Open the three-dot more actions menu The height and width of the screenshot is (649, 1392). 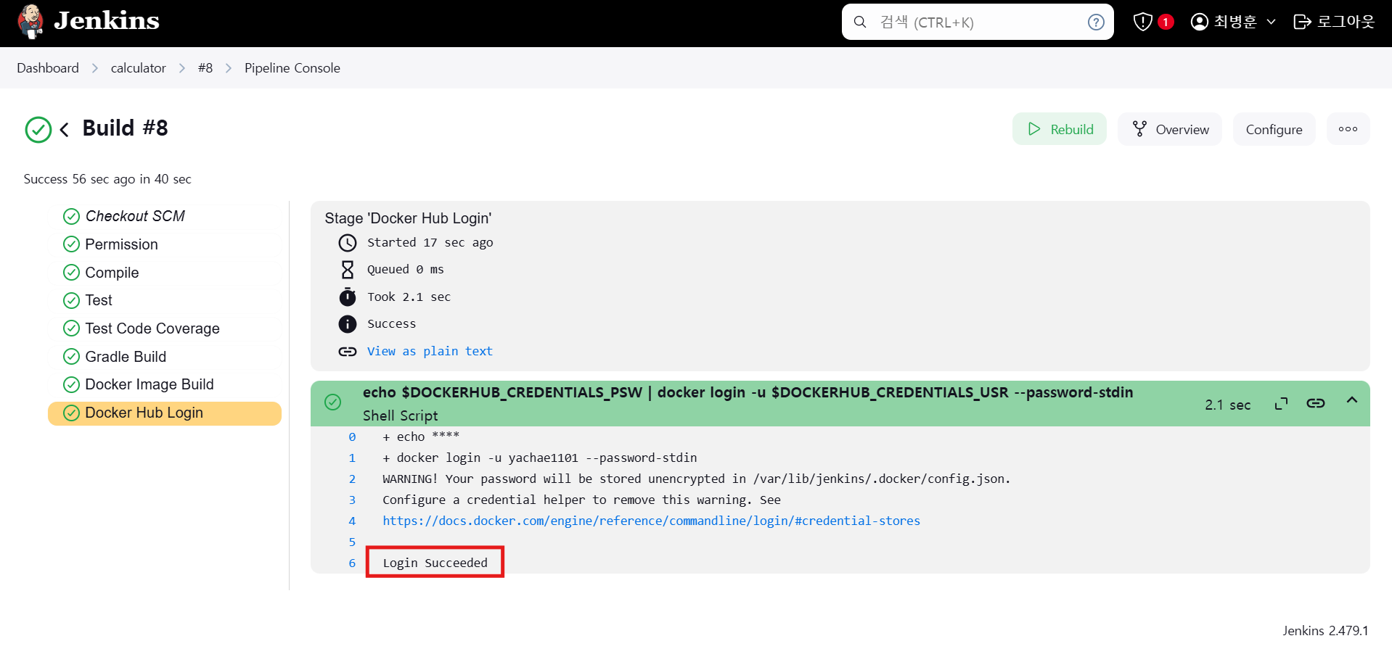coord(1348,129)
